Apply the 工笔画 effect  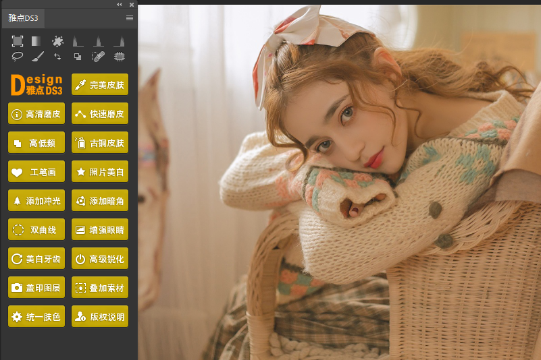(36, 171)
